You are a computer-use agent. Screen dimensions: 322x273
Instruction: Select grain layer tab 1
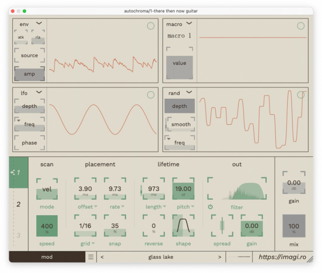(19, 172)
